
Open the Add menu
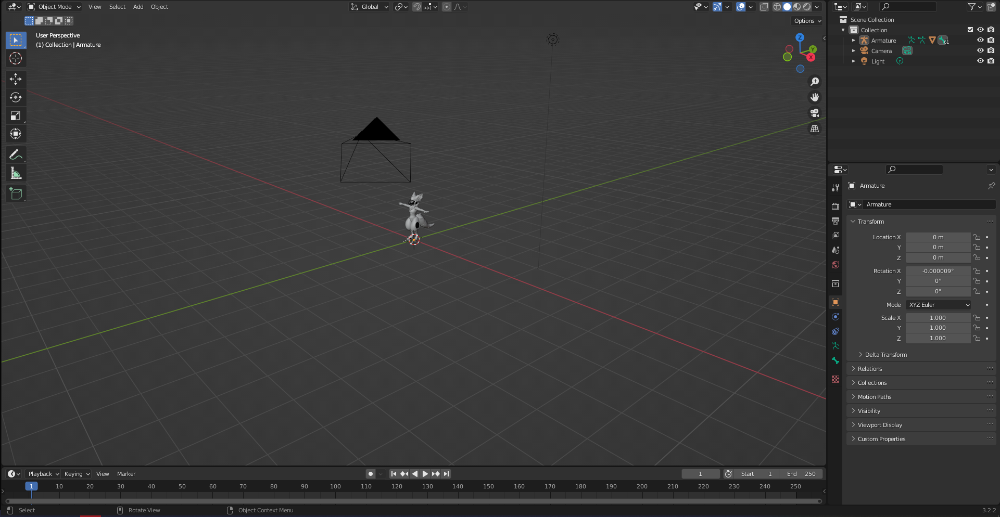click(x=138, y=7)
